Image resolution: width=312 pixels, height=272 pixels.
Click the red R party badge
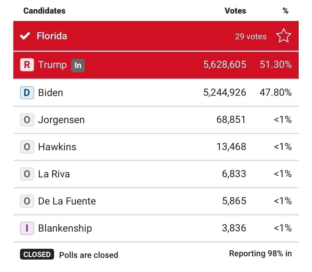pos(27,65)
